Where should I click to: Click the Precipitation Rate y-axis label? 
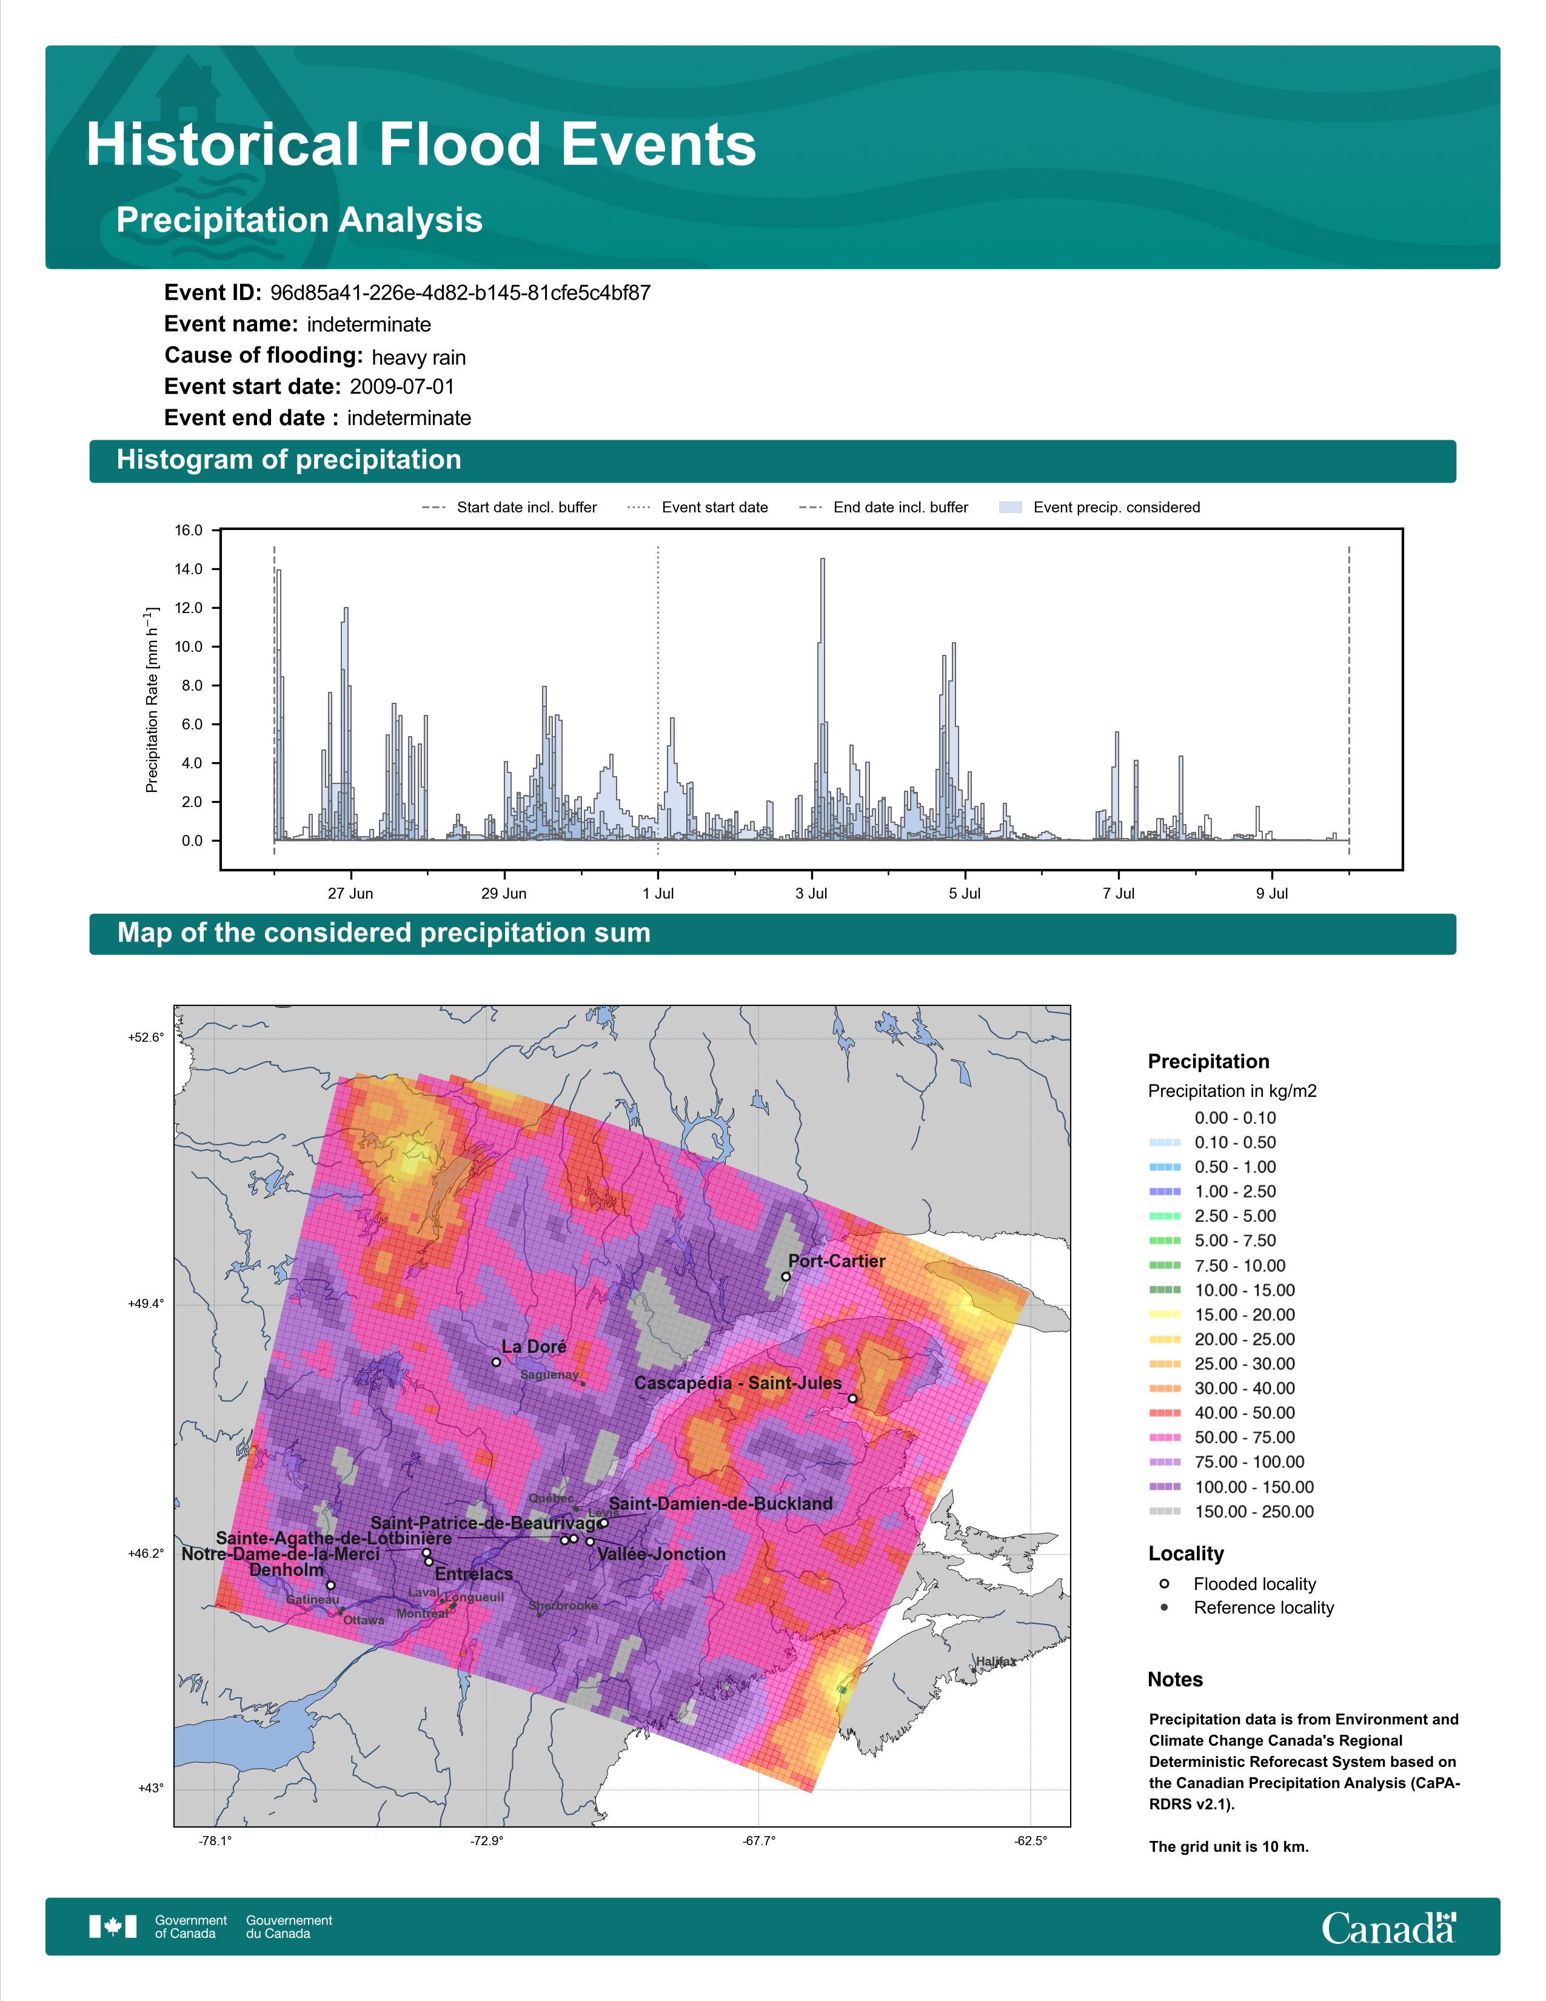152,699
